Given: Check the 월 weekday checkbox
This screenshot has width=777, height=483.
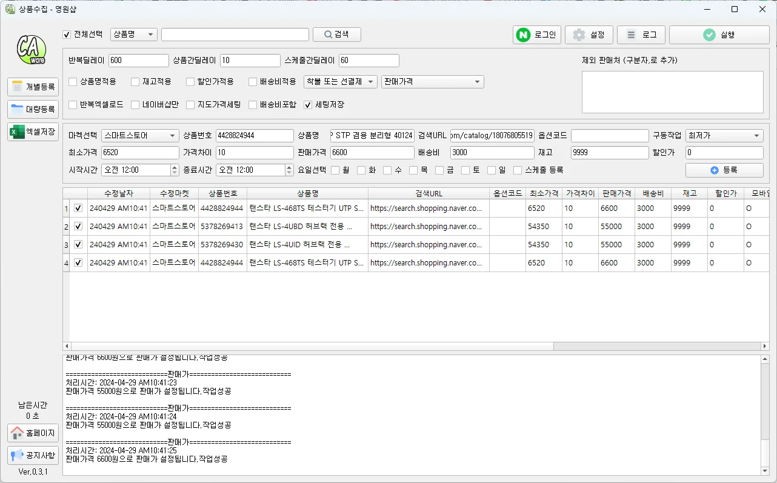Looking at the screenshot, I should tap(335, 170).
